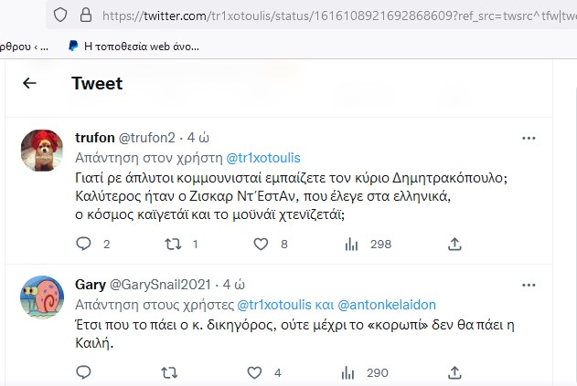Reply to trufon's tweet
The width and height of the screenshot is (577, 386).
(x=83, y=244)
